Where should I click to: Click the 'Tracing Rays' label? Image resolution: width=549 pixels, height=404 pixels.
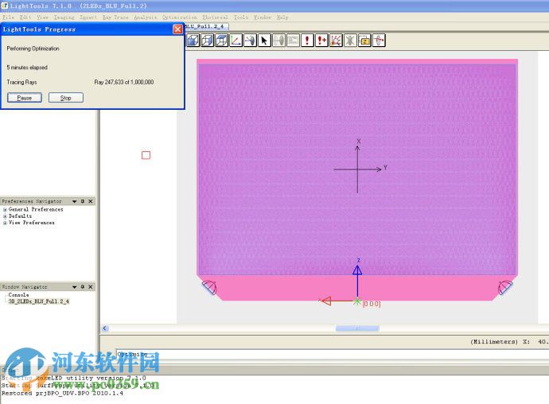coord(21,82)
